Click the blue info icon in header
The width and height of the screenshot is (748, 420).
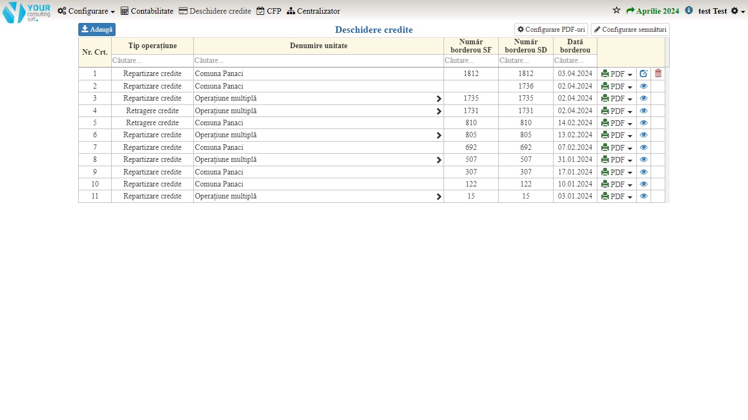pos(689,10)
